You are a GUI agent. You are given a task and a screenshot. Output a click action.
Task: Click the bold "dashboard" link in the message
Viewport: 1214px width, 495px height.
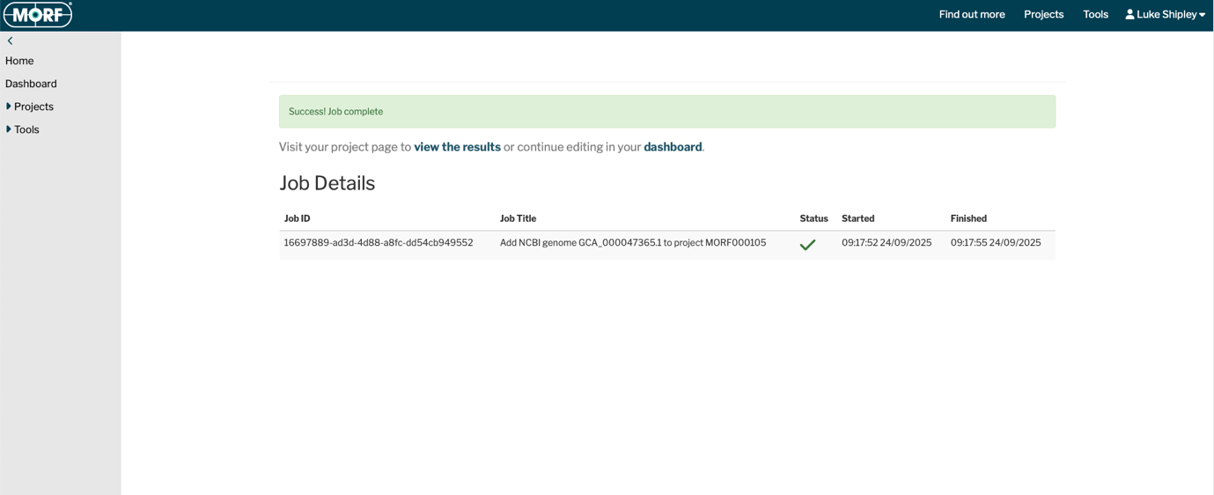[673, 147]
